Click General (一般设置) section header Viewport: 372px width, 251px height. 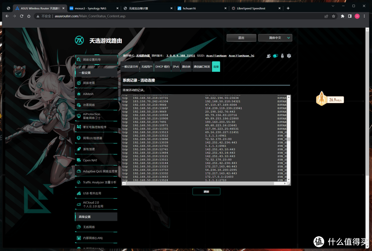point(96,73)
